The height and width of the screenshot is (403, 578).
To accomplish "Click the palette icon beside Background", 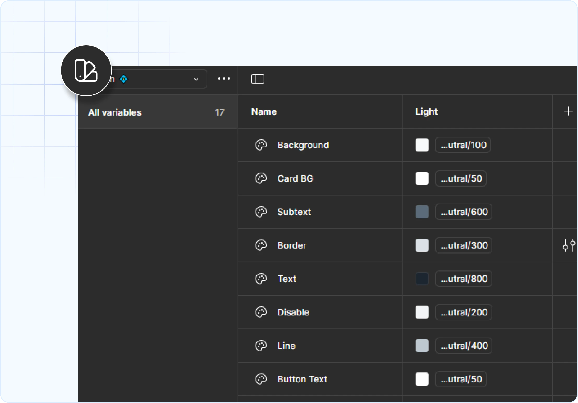I will (261, 145).
